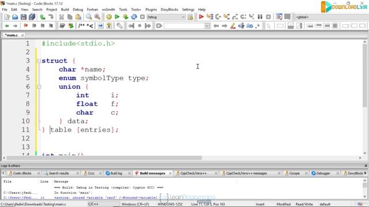Rebuild the project with the blue arrows icon
Screen dimensions: 369x207
point(134,17)
